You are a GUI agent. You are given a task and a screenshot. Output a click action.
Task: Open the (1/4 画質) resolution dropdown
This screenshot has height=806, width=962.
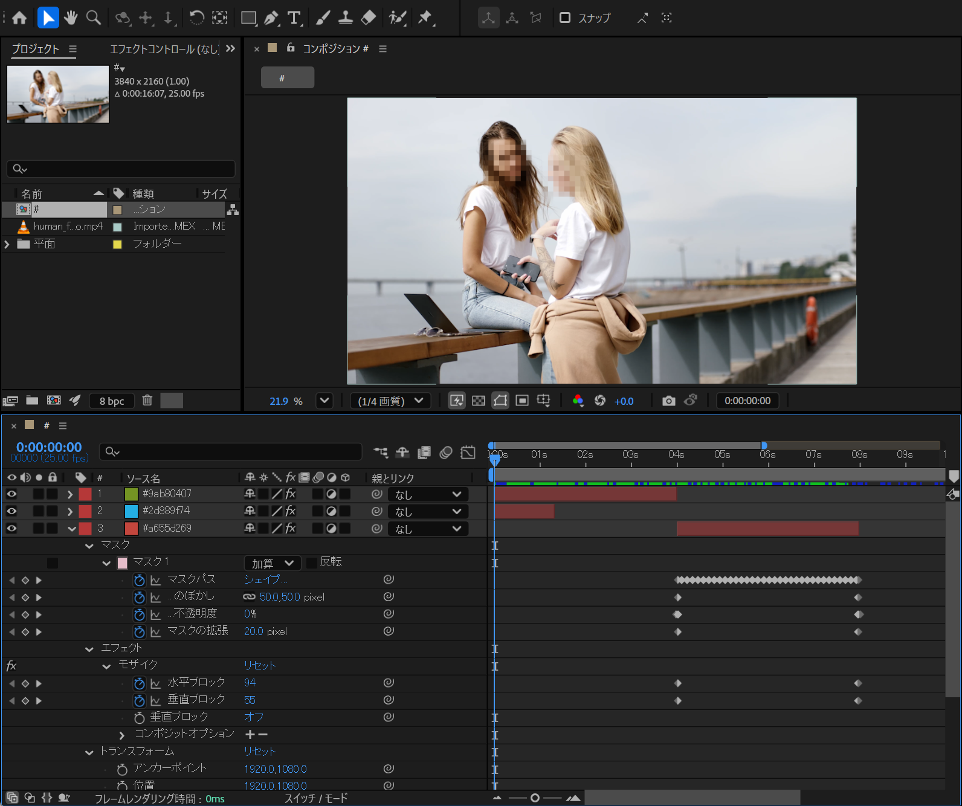click(390, 401)
